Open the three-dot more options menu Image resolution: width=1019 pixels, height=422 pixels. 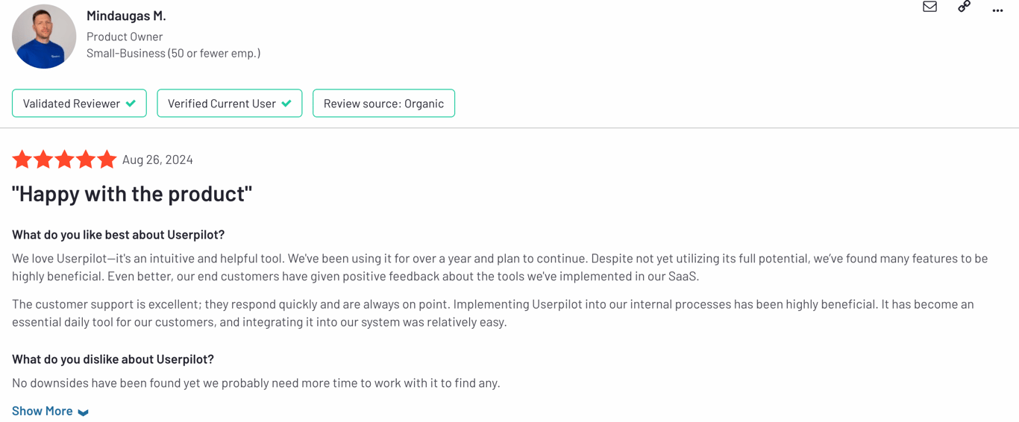pos(997,10)
